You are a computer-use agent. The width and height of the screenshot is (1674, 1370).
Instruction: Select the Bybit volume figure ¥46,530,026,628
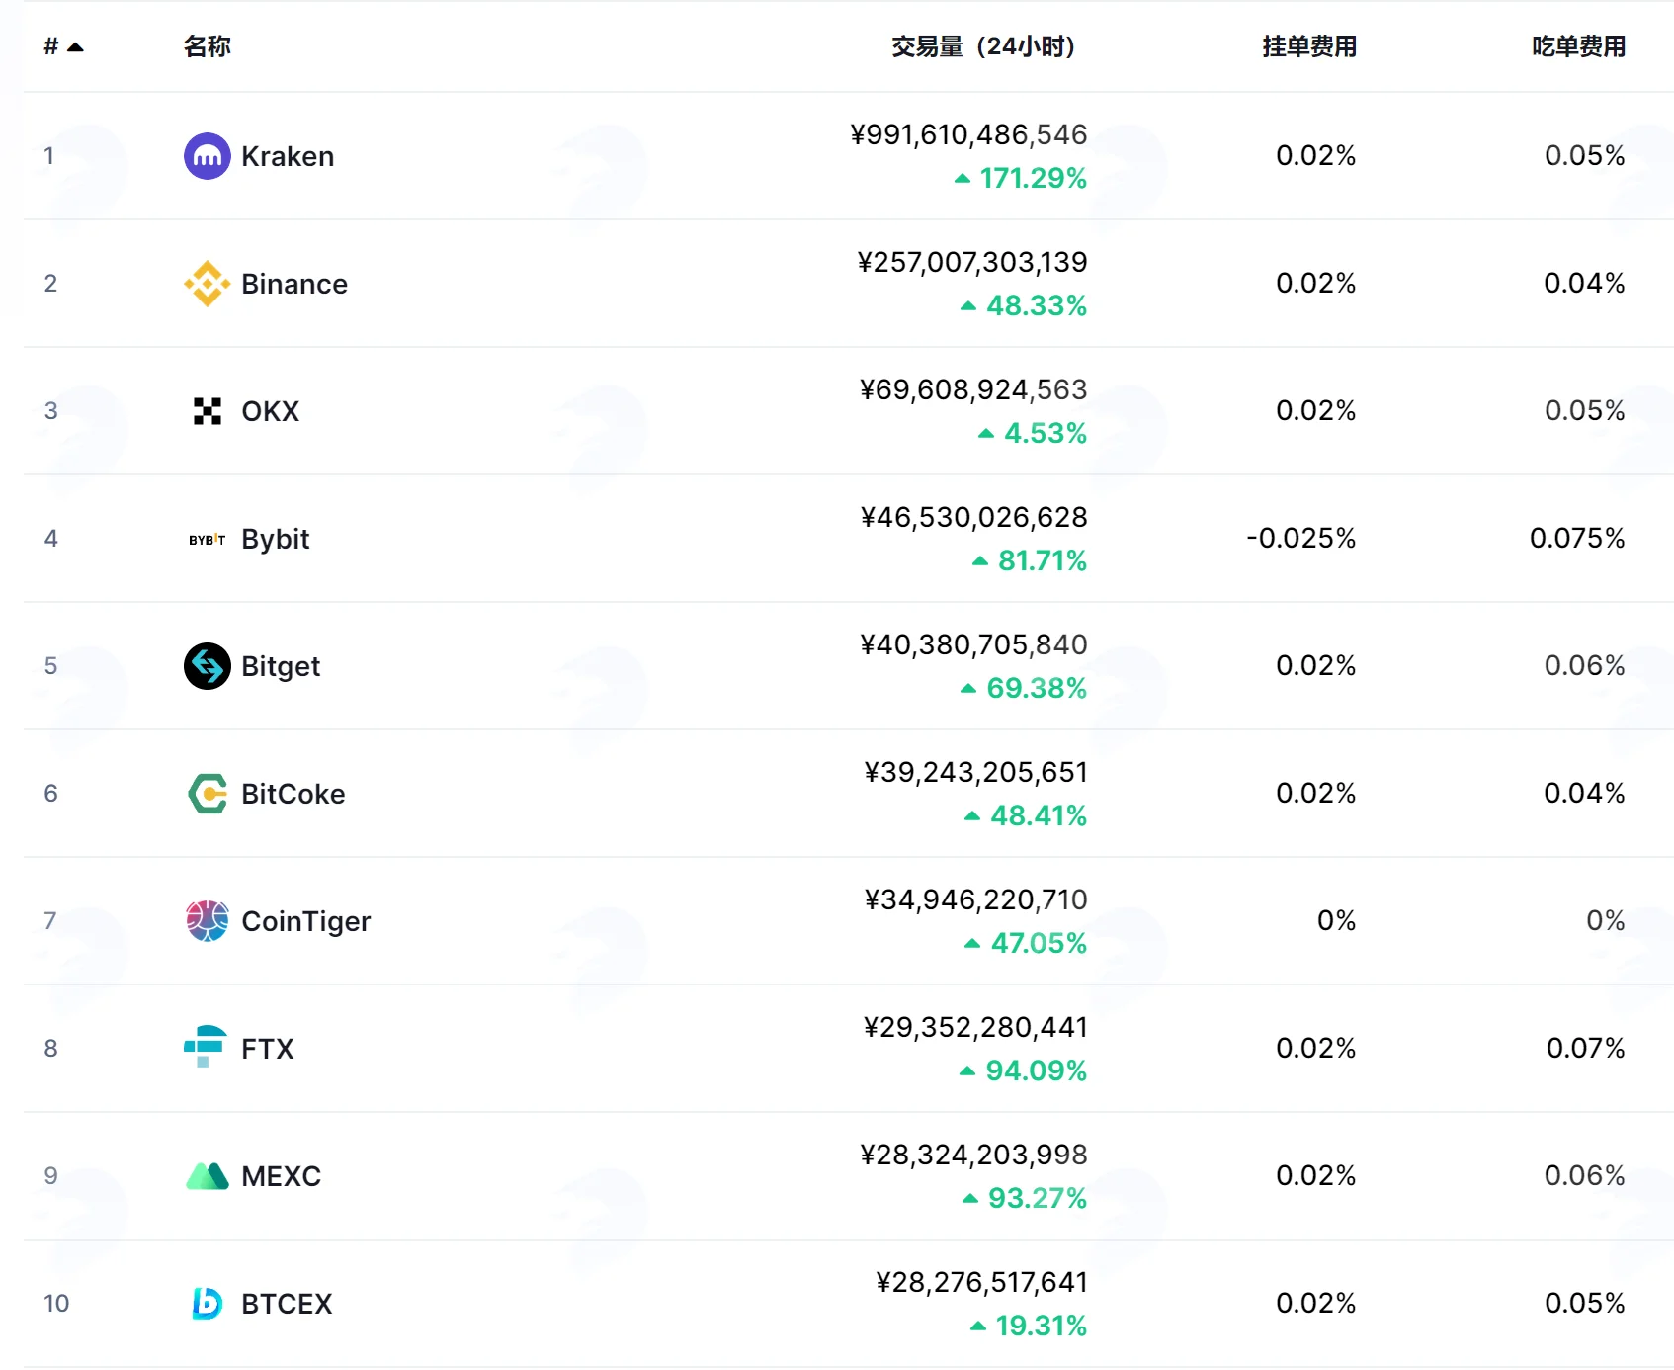(973, 517)
